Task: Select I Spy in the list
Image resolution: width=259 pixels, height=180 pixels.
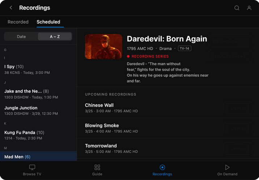Action: (38, 70)
